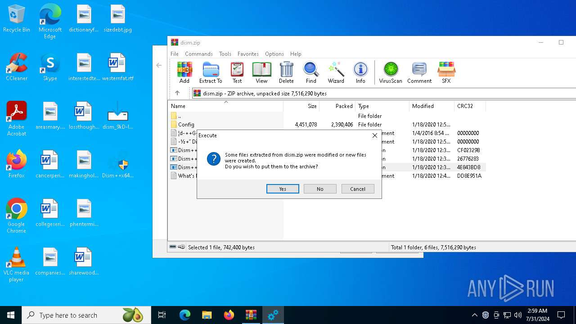Viewport: 576px width, 324px height.
Task: Open the Tools menu
Action: tap(225, 54)
